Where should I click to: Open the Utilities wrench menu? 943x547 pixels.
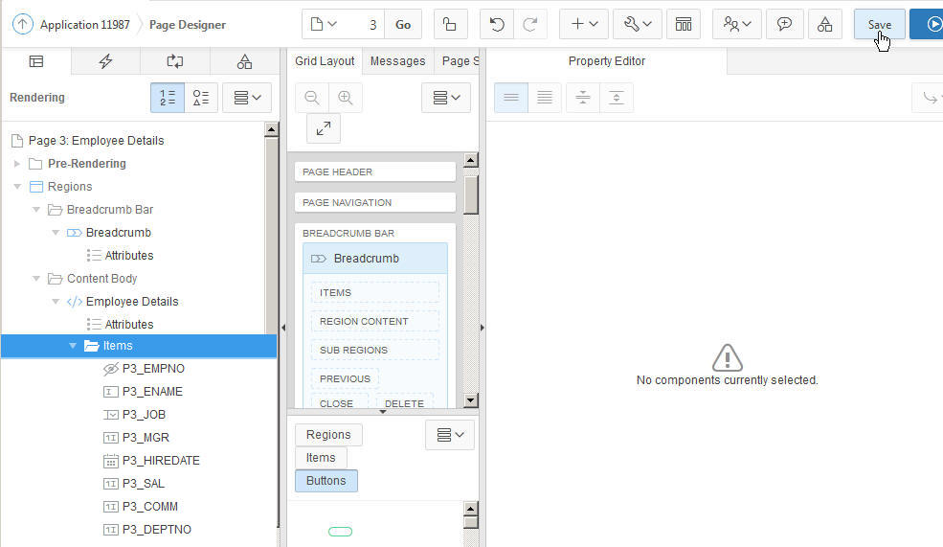(638, 24)
